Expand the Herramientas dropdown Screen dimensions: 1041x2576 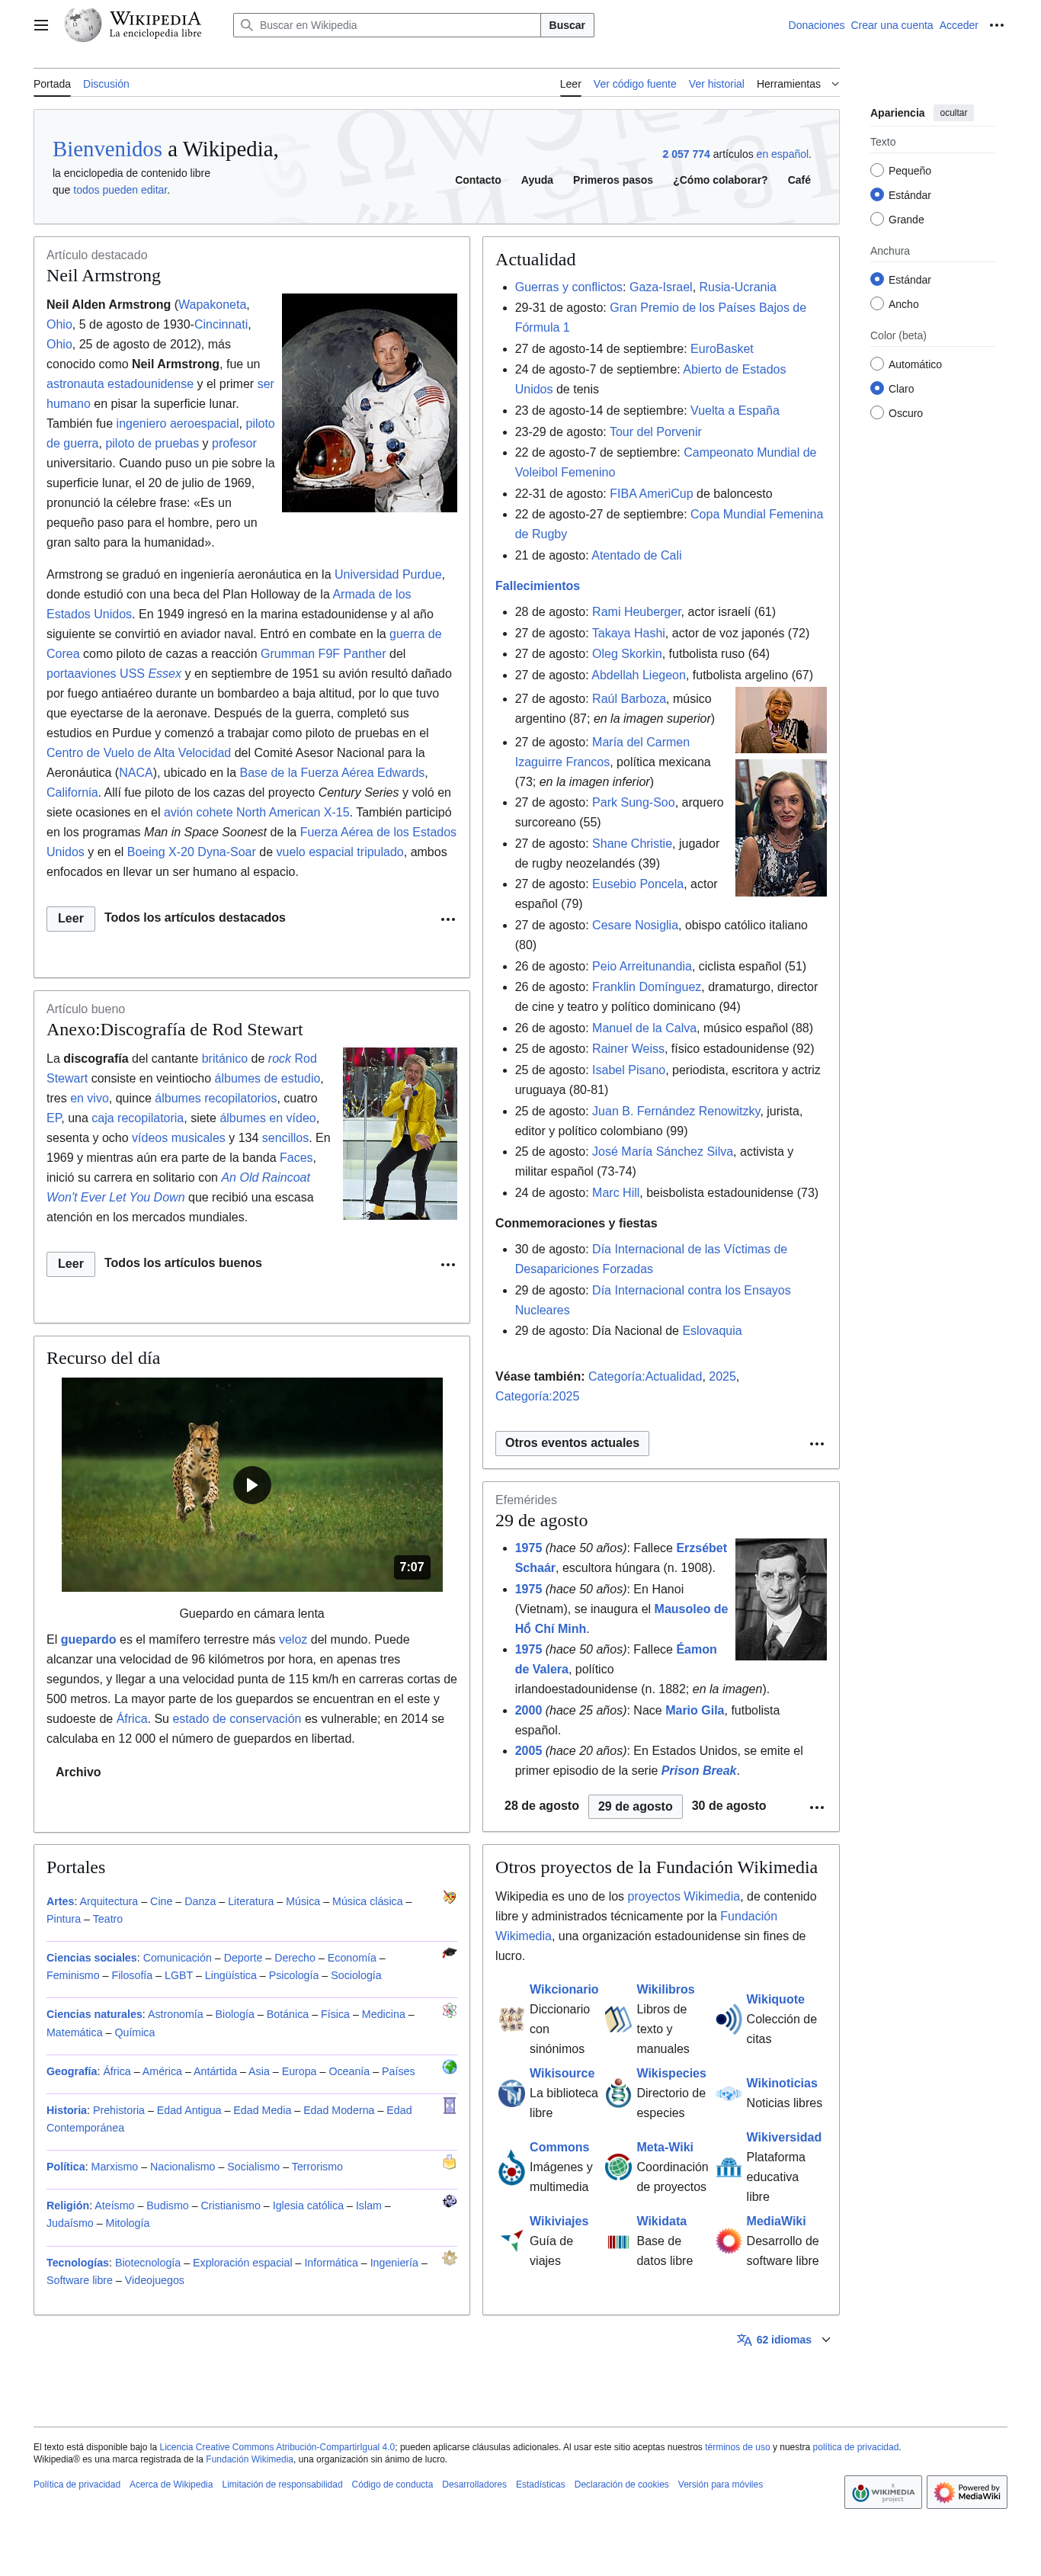tap(797, 84)
